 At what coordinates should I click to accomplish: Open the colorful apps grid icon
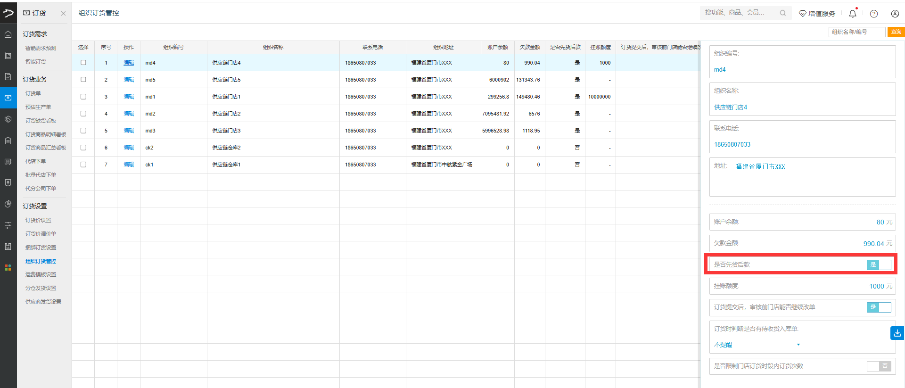8,267
